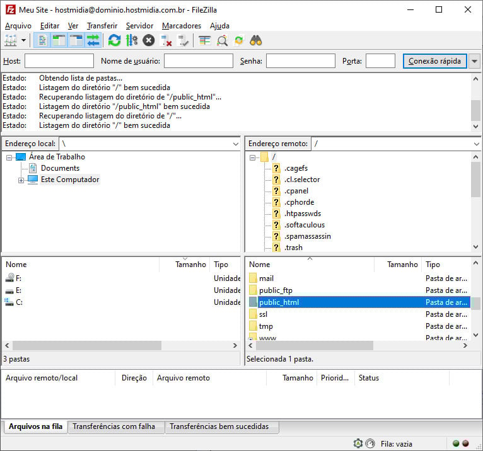Click the Host input field
Image resolution: width=483 pixels, height=451 pixels.
point(59,61)
